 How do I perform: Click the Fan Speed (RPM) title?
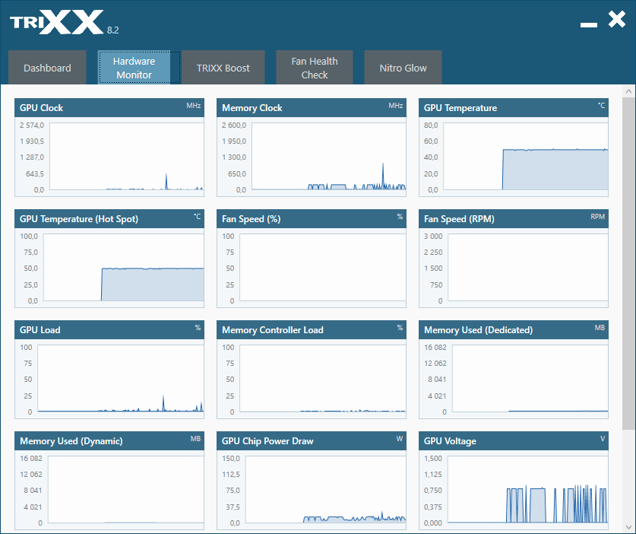pos(459,219)
